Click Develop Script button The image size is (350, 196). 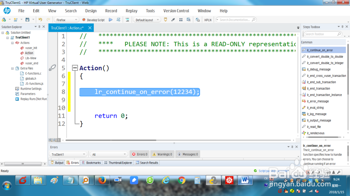(x=93, y=20)
